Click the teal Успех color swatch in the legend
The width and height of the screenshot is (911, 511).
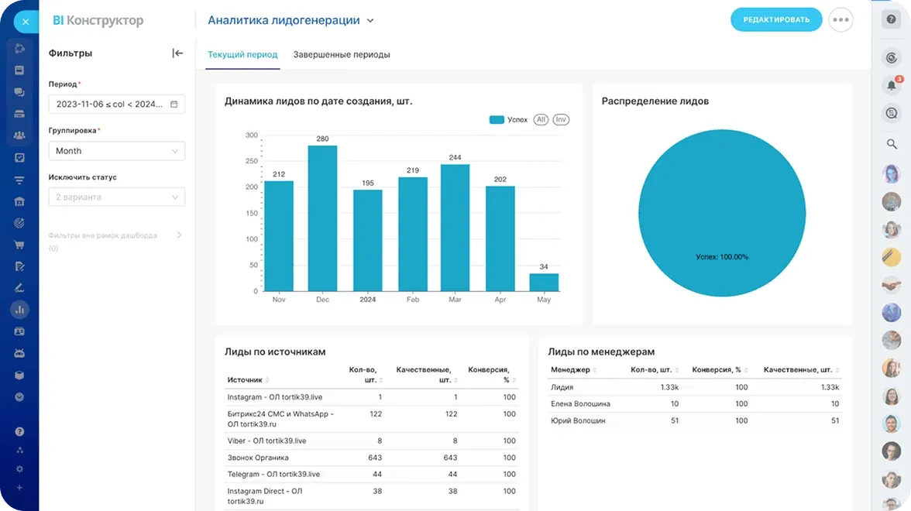pos(496,119)
